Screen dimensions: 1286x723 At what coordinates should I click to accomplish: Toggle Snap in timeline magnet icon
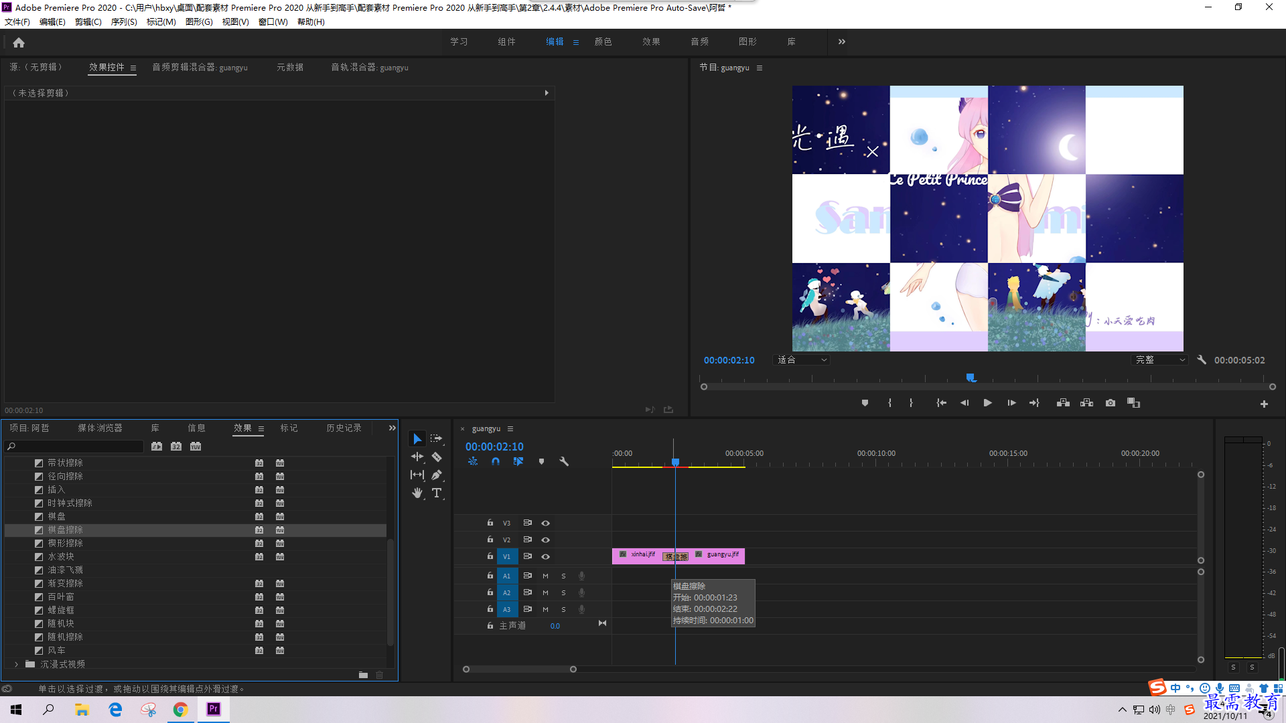pyautogui.click(x=496, y=461)
